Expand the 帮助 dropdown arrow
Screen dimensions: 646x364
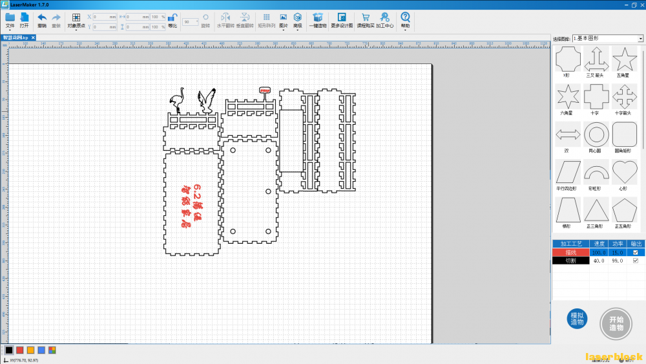tap(406, 30)
